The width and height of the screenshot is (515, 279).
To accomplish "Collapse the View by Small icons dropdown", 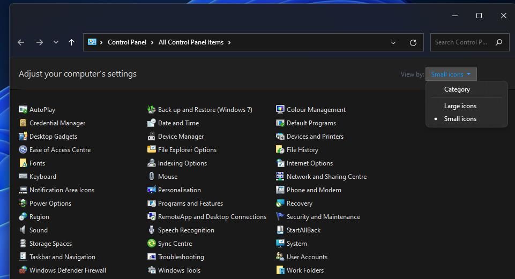I will click(x=451, y=74).
